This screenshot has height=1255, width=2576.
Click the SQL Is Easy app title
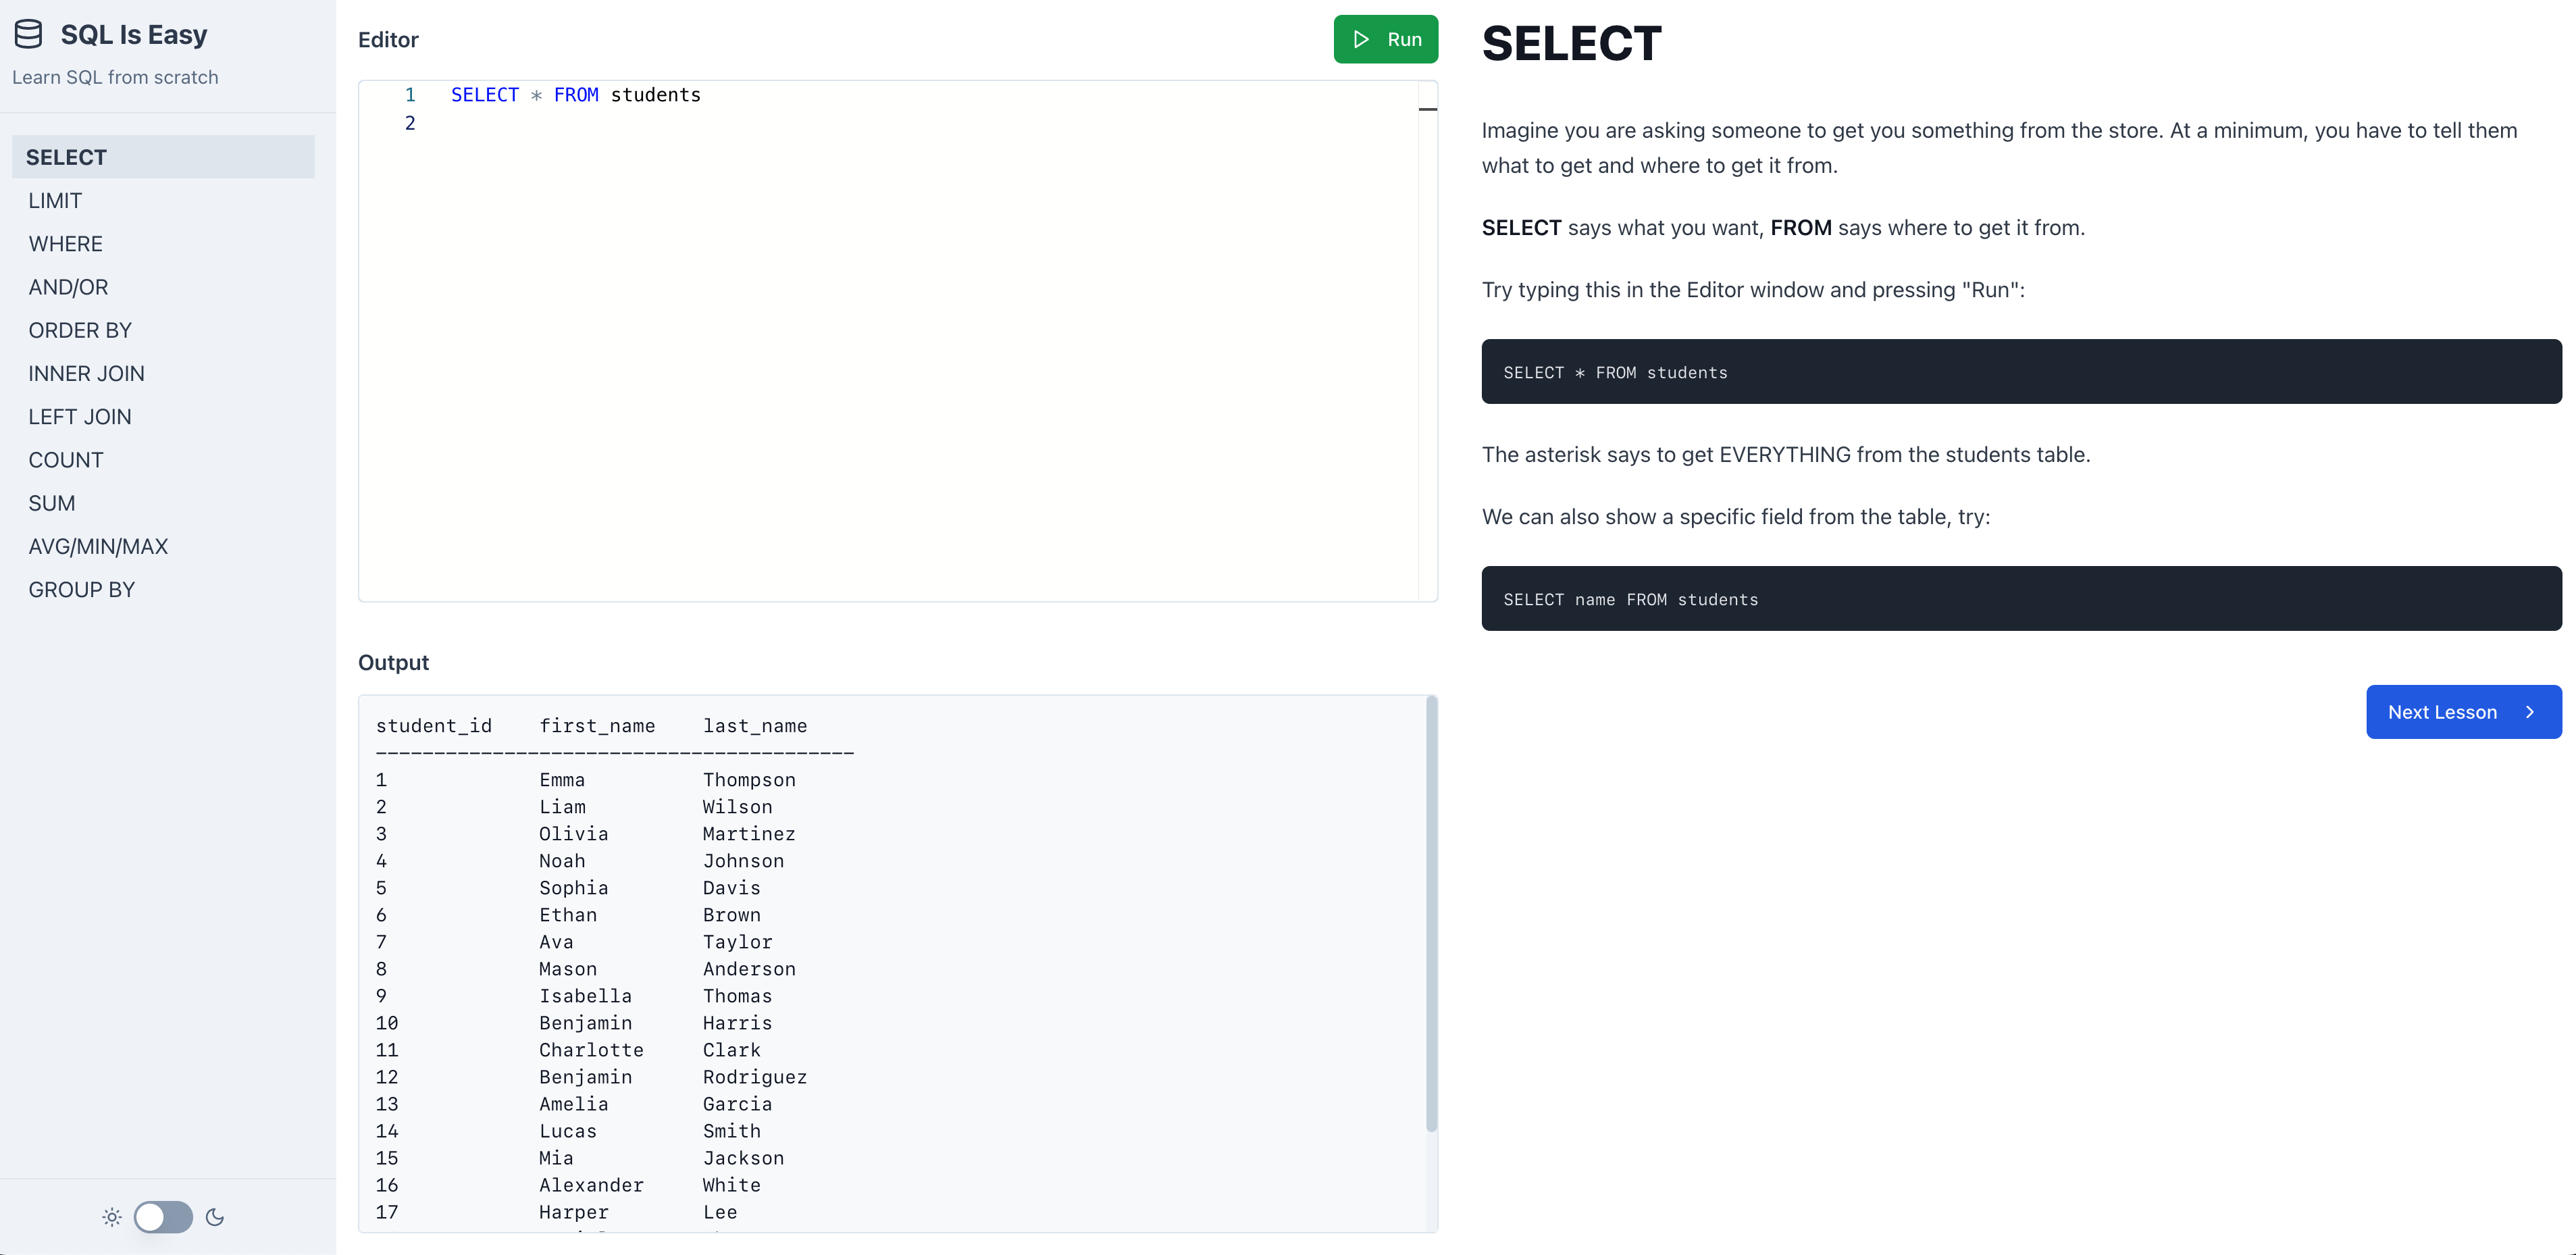coord(133,33)
